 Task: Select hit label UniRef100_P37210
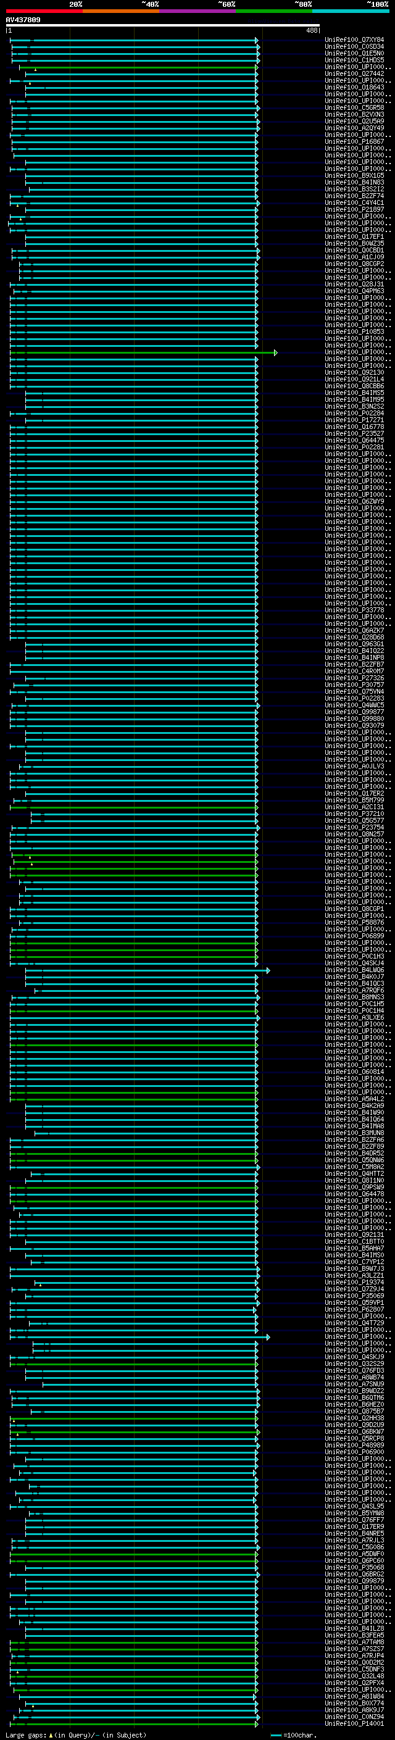point(354,814)
